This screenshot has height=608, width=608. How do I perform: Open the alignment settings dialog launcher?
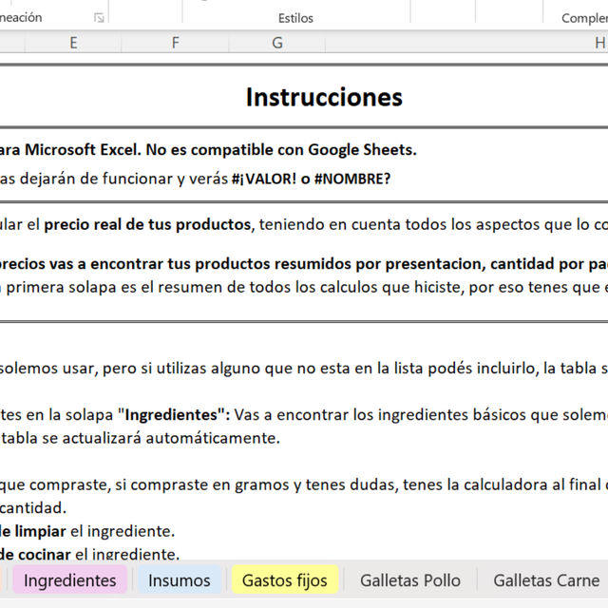pos(99,17)
